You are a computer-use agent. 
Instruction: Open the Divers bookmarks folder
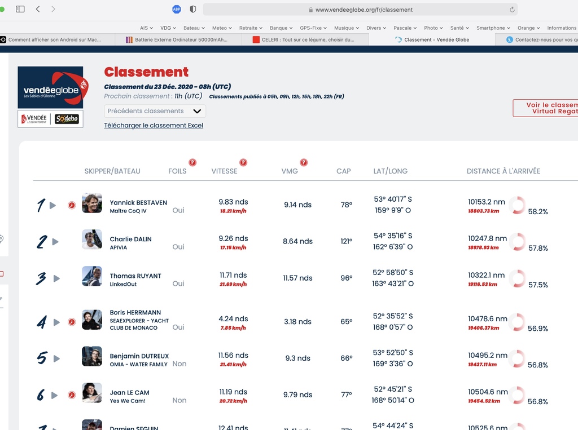pos(376,28)
